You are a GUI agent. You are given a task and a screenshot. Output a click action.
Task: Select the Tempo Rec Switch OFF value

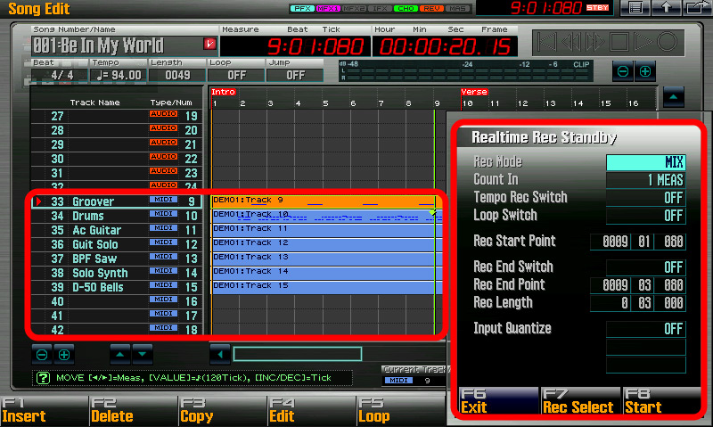(x=645, y=198)
